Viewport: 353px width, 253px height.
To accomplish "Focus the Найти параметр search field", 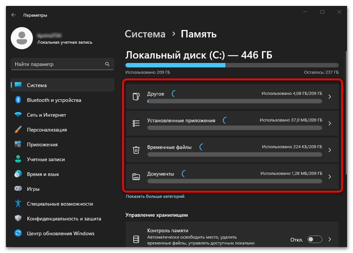I will [63, 64].
